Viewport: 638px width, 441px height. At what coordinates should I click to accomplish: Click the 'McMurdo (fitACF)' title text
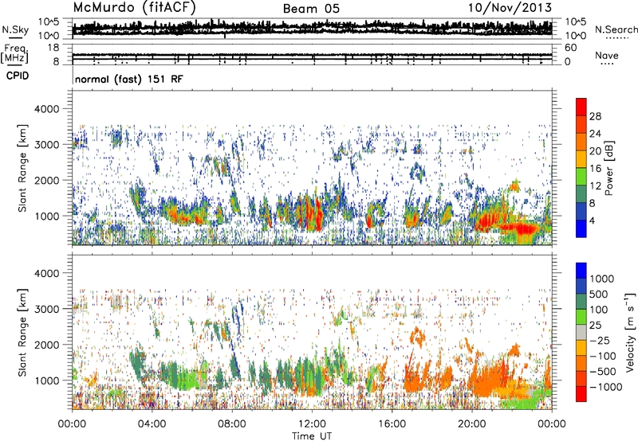(134, 8)
